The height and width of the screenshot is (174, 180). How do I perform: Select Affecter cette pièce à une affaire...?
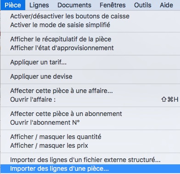click(90, 91)
